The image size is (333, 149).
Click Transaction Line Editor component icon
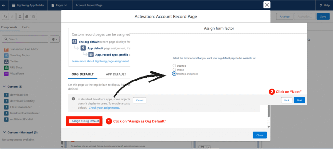pos(6,49)
